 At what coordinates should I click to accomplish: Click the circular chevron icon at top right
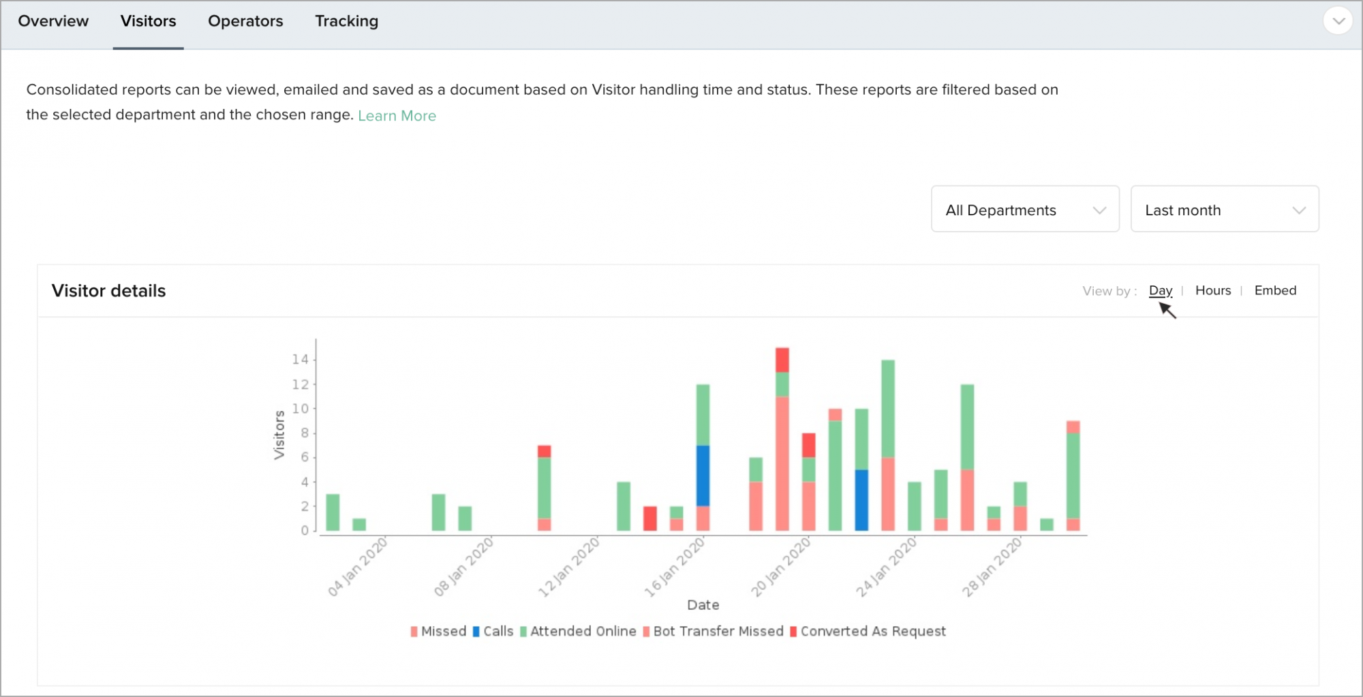pyautogui.click(x=1338, y=20)
